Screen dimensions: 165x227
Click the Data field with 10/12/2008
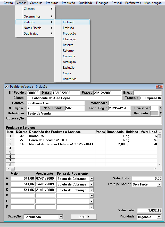pos(66,93)
